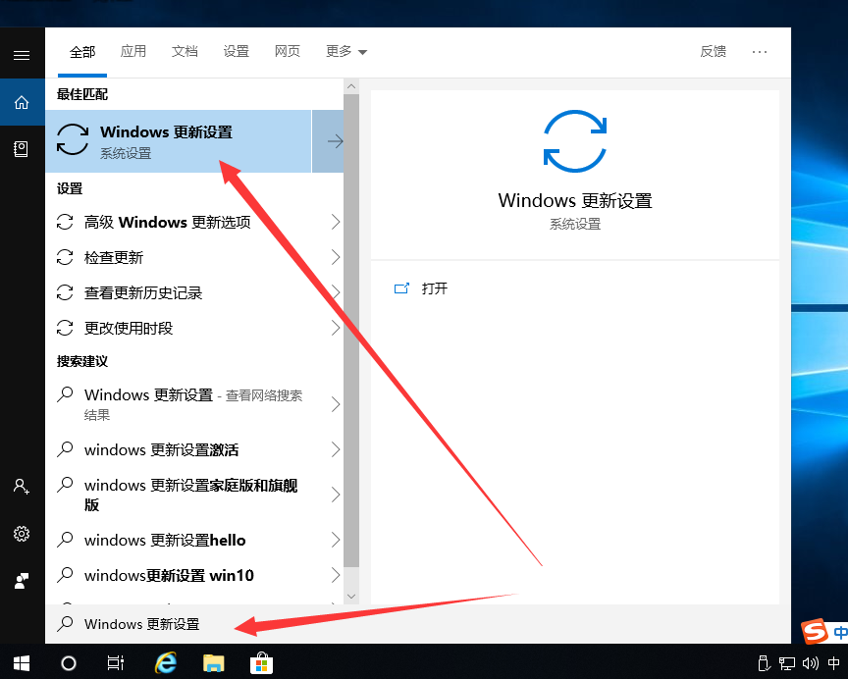Select the Home icon in the sidebar
Image resolution: width=848 pixels, height=679 pixels.
[x=22, y=102]
